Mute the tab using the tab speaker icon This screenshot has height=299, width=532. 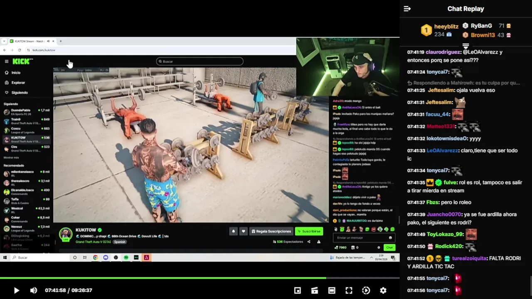[x=48, y=41]
